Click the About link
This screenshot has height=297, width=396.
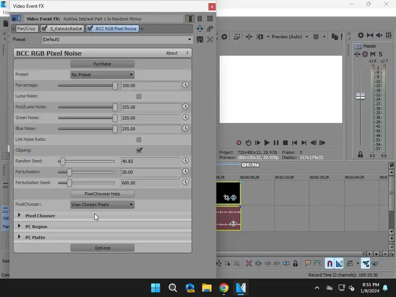tap(172, 53)
